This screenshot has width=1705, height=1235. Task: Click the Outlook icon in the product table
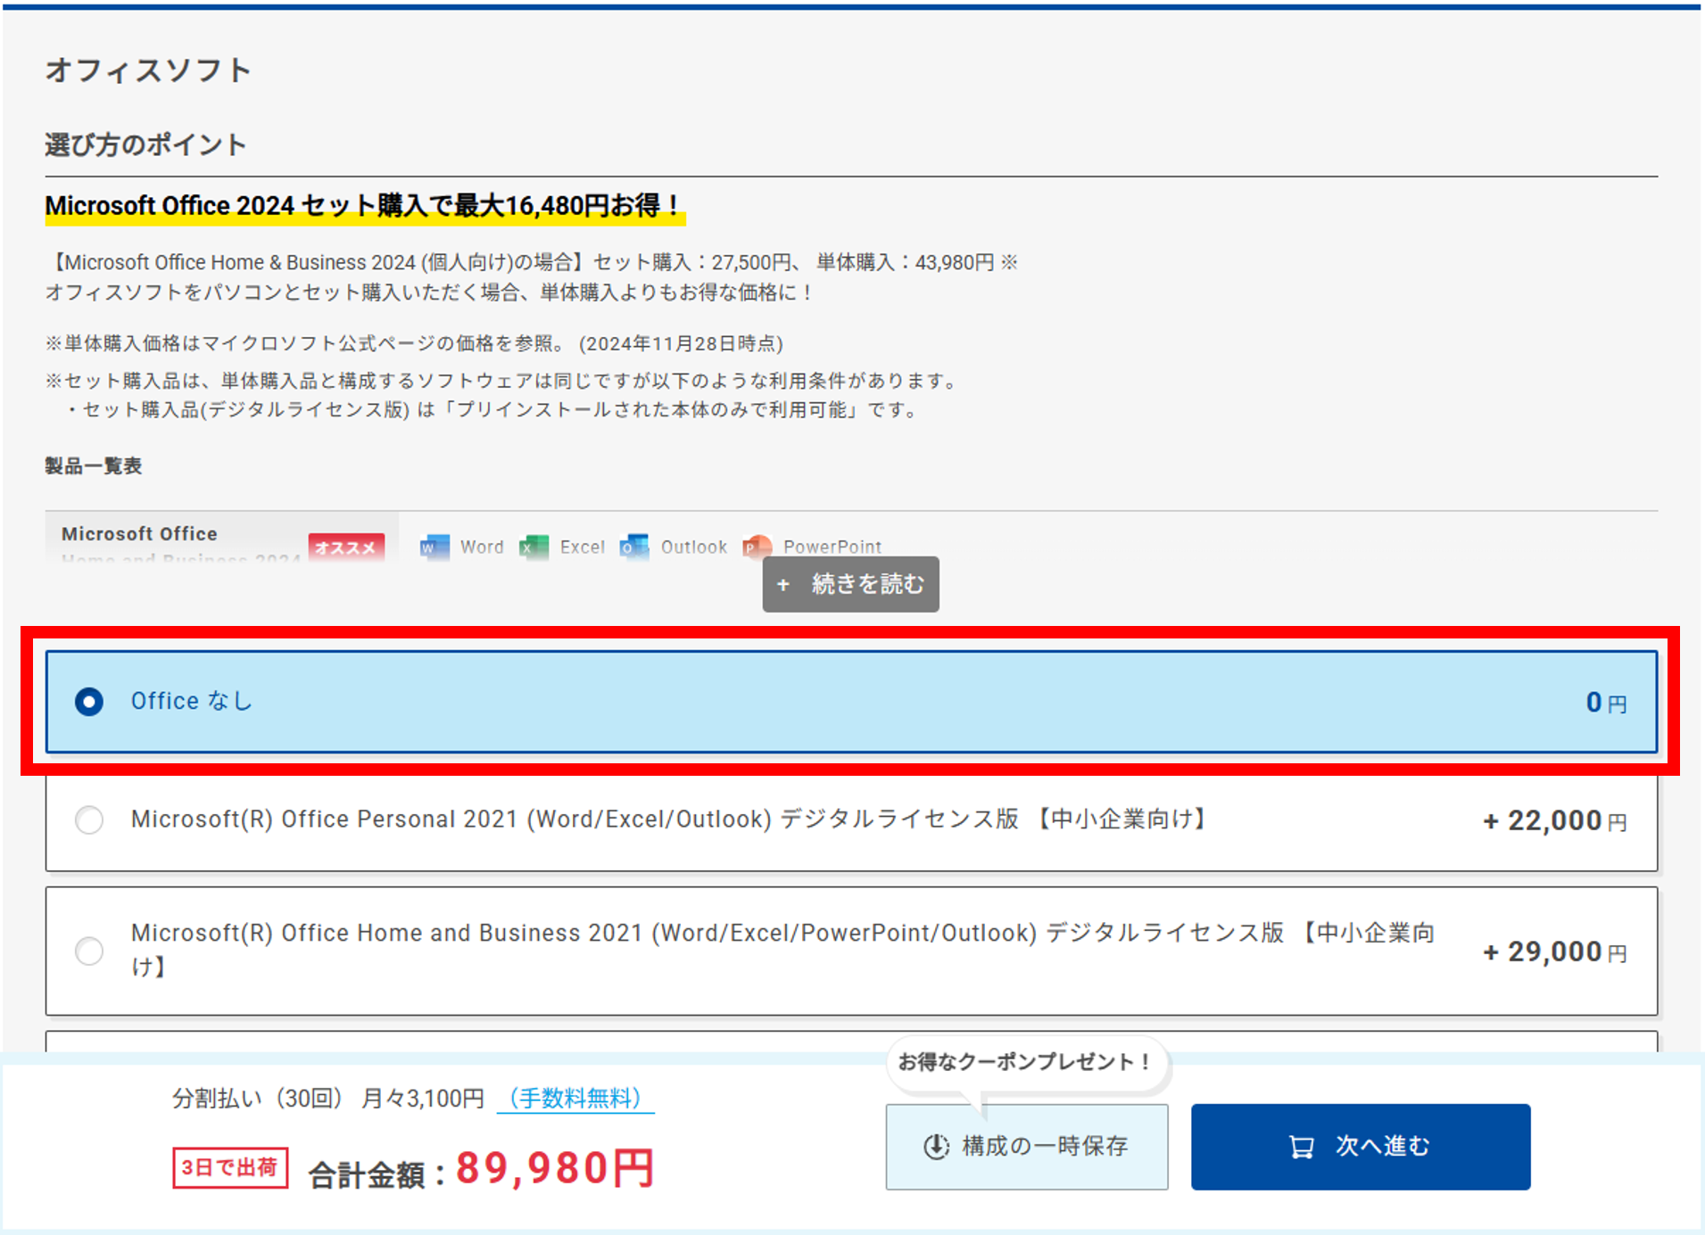pos(634,547)
